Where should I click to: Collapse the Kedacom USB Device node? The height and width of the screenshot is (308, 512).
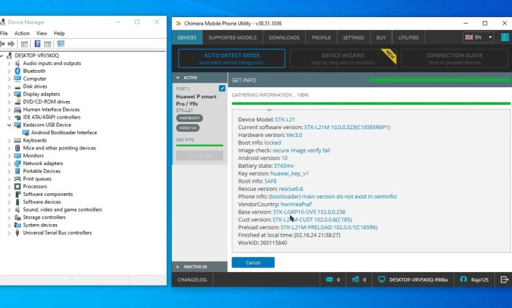pyautogui.click(x=9, y=125)
